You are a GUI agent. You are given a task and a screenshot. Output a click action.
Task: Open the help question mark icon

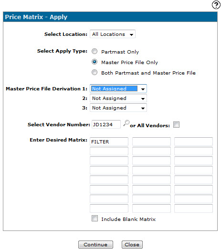(216, 5)
